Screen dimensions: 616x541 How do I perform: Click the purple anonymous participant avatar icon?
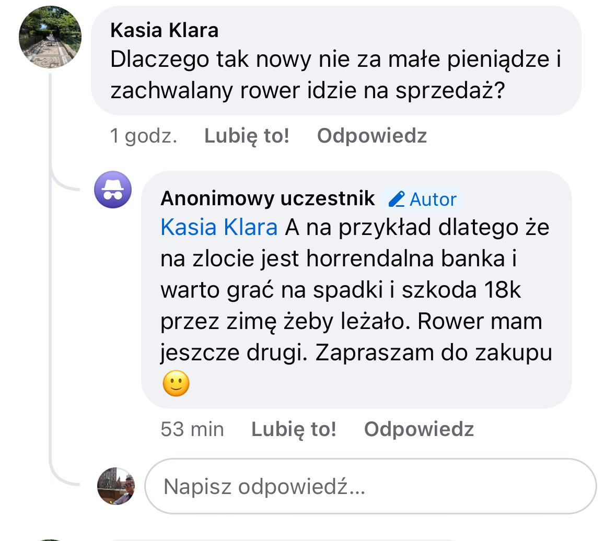112,190
